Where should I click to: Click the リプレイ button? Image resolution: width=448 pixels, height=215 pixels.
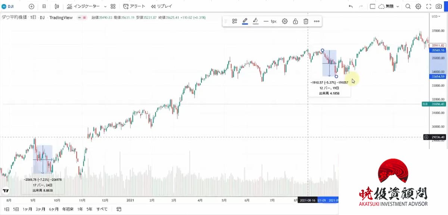[162, 6]
